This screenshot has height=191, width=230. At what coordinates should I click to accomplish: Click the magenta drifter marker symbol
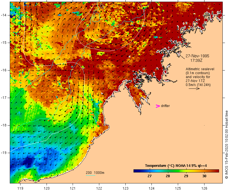click(x=158, y=106)
